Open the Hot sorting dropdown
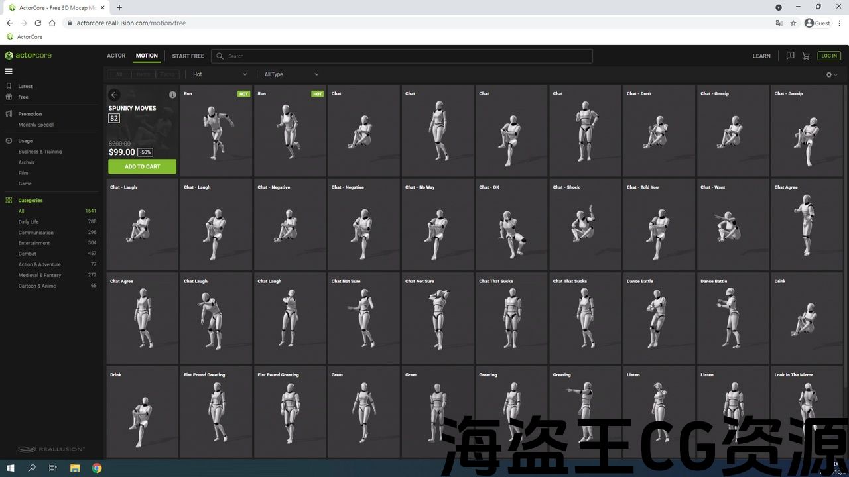 click(x=219, y=74)
